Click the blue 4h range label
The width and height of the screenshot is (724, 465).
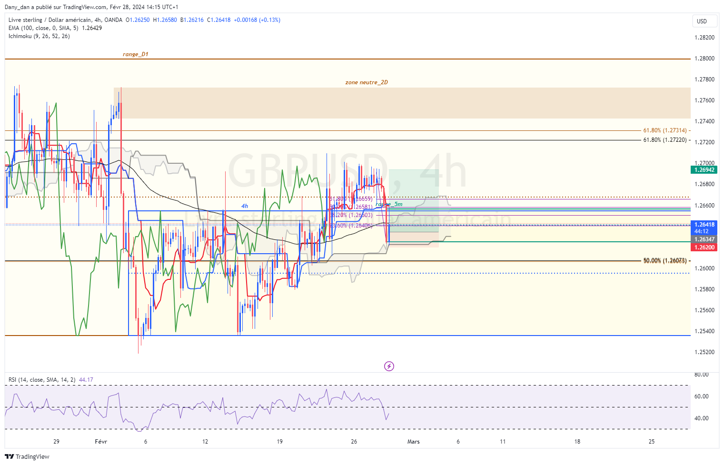point(245,206)
